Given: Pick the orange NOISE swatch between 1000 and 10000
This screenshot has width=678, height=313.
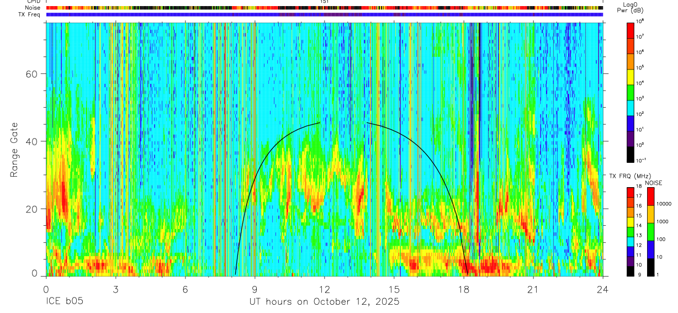Looking at the screenshot, I should (650, 214).
